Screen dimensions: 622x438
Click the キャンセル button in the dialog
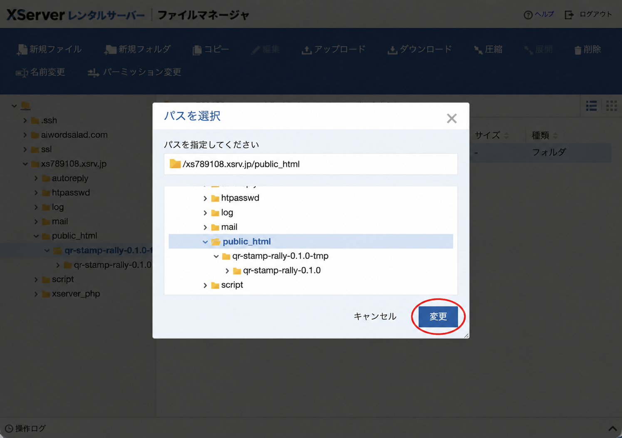click(x=375, y=316)
